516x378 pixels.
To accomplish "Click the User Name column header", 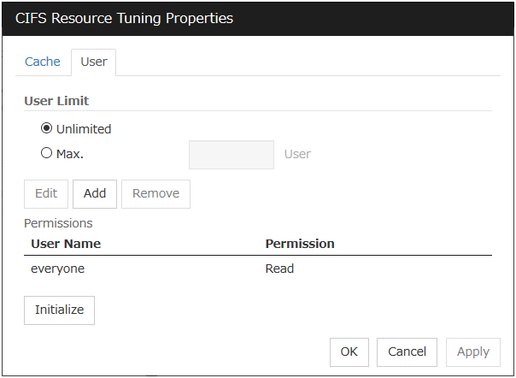I will [66, 244].
